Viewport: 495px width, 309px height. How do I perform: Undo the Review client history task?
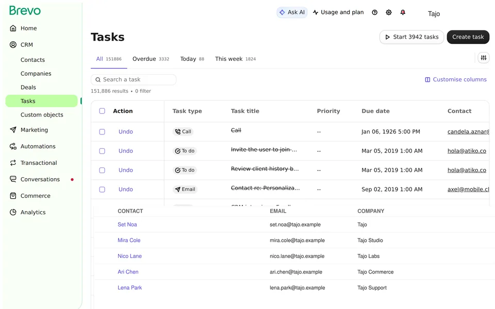coord(126,170)
